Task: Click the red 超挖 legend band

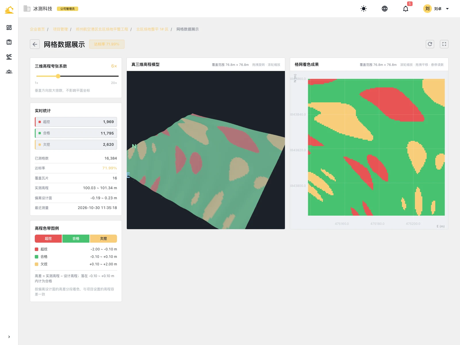Action: (x=48, y=239)
